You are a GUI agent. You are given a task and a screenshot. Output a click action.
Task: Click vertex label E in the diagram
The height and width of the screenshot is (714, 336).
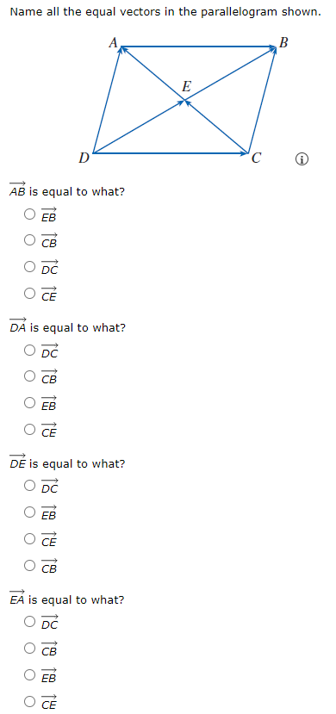click(x=187, y=86)
